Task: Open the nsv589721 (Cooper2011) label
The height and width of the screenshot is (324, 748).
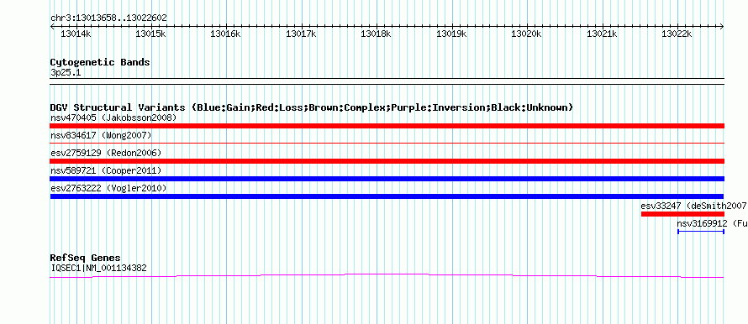Action: tap(106, 170)
